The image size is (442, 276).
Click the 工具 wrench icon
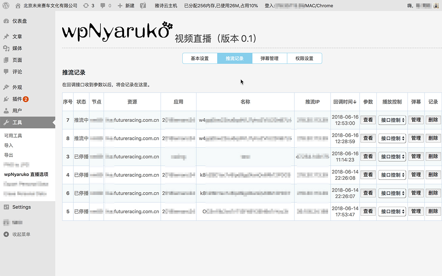pos(6,122)
